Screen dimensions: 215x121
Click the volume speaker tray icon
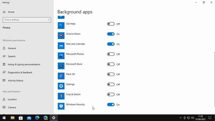coord(192,118)
